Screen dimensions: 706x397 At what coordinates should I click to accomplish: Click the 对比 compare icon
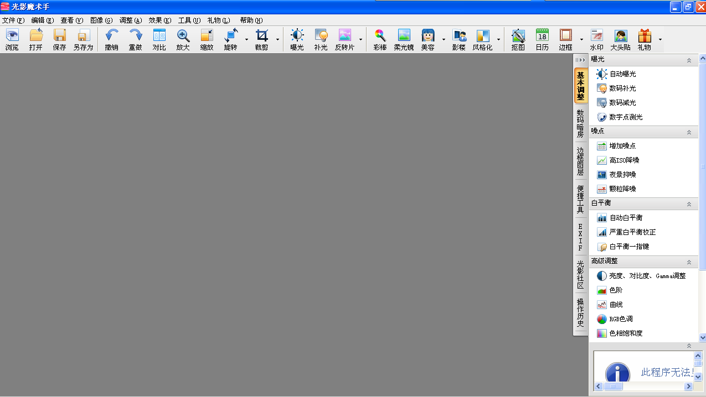(159, 40)
